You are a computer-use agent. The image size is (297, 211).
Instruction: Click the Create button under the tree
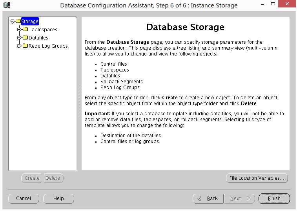[32, 178]
